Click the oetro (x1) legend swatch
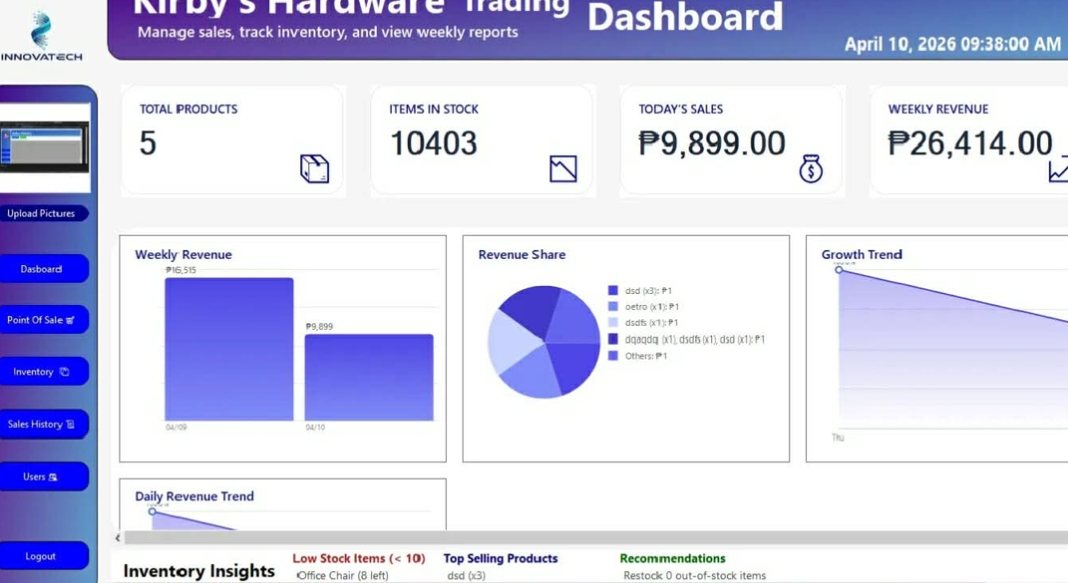1068x583 pixels. 613,307
